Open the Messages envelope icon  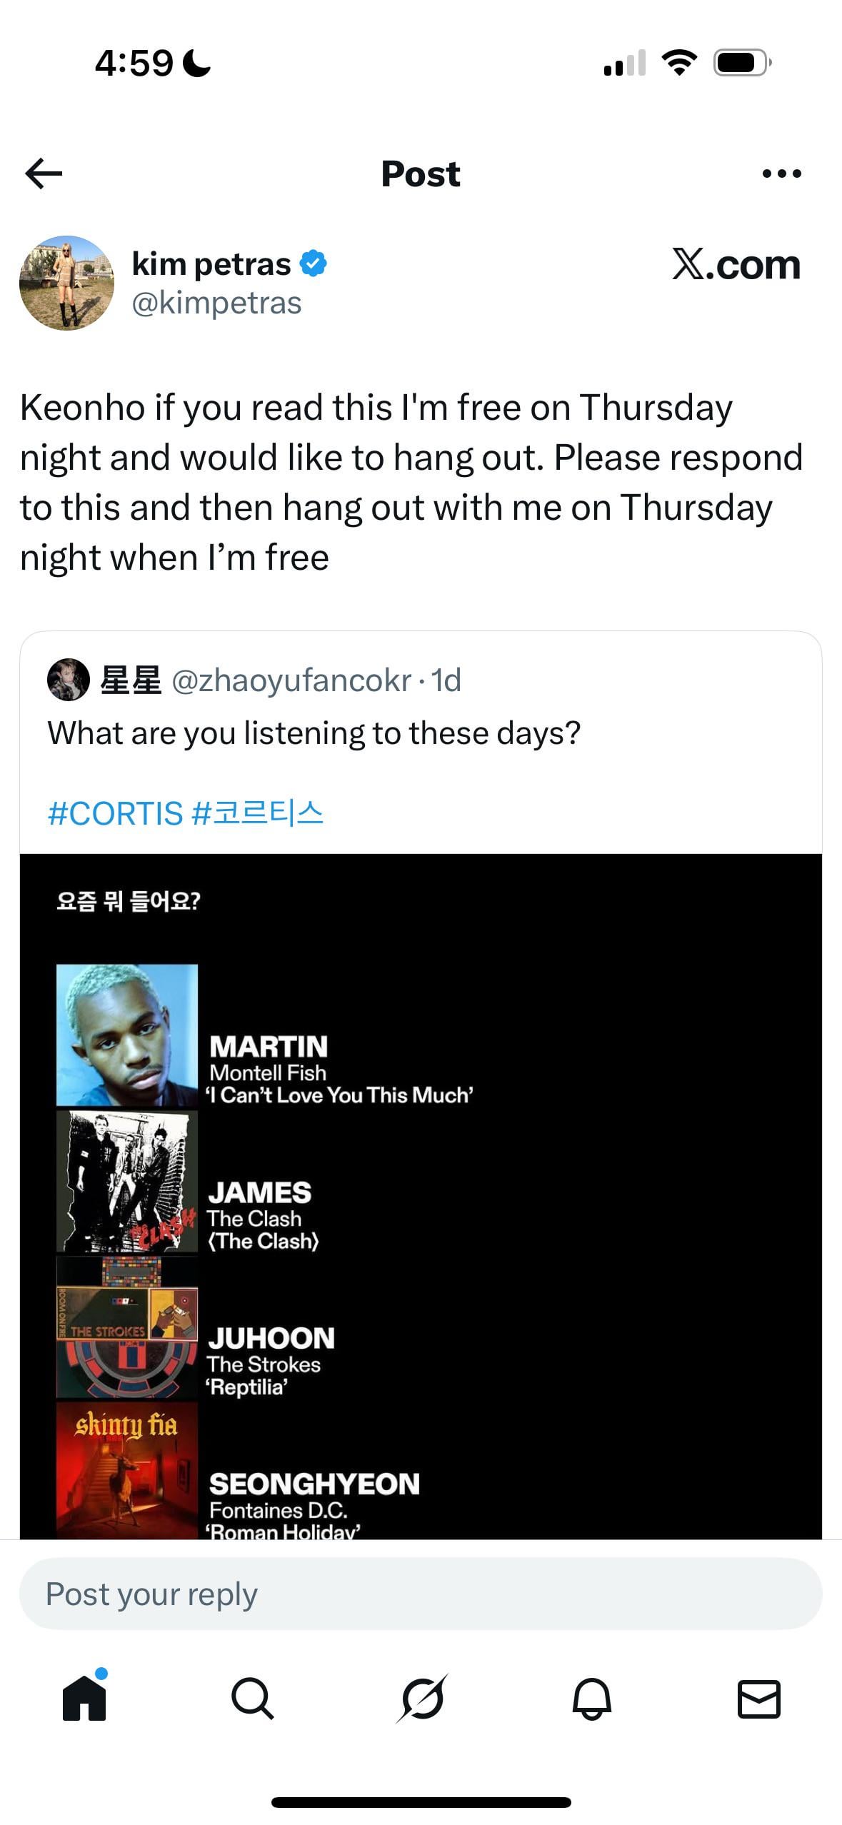(x=758, y=1698)
